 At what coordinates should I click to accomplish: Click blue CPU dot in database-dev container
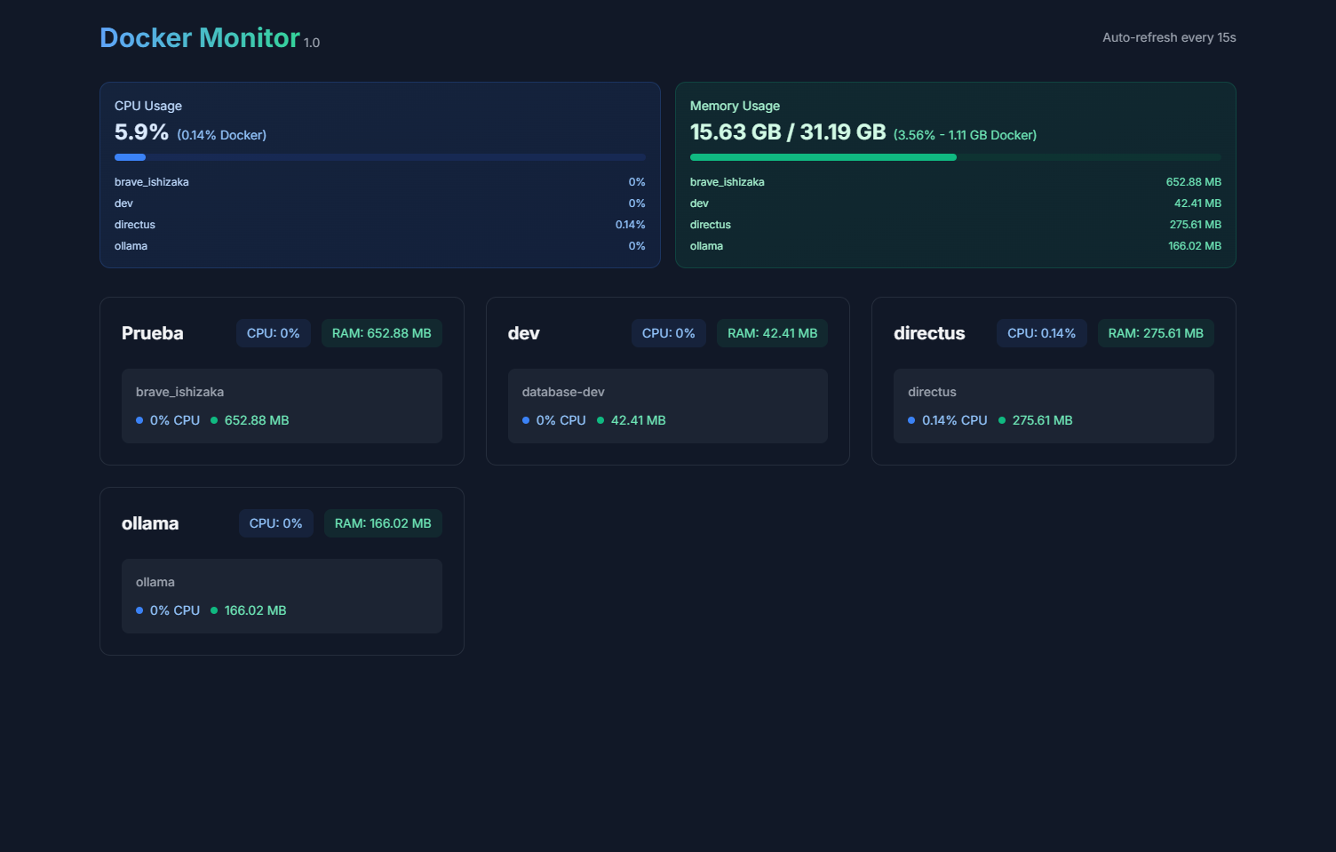[526, 420]
